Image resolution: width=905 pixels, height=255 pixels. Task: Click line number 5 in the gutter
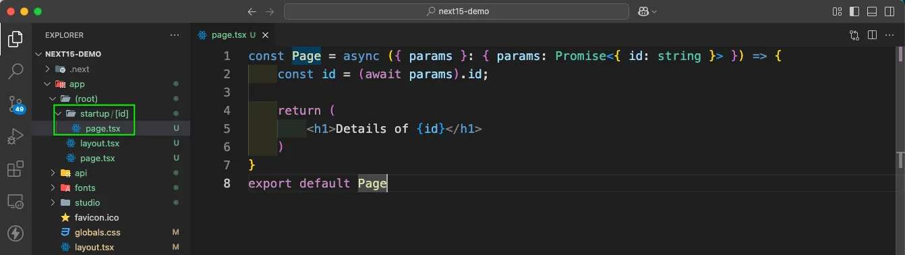[227, 129]
